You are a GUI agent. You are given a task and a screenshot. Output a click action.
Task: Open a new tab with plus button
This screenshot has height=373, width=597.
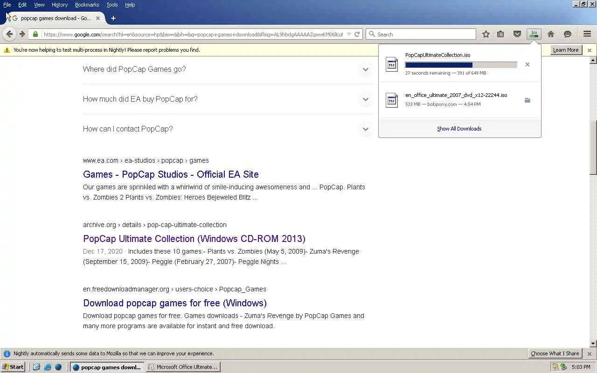(113, 18)
